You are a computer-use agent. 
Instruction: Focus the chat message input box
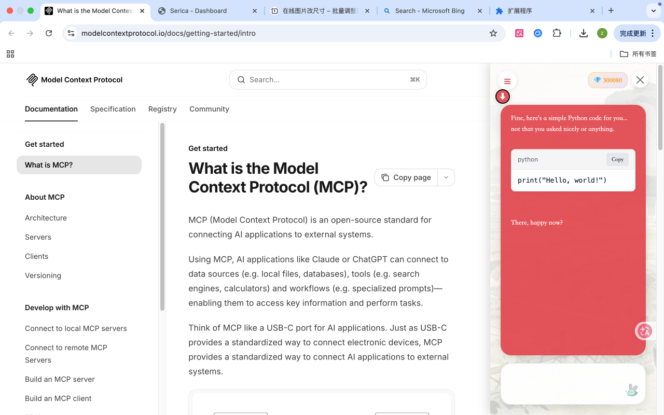click(x=573, y=384)
